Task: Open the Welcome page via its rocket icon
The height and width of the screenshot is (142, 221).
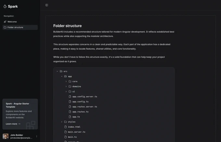Action: (x=5, y=22)
